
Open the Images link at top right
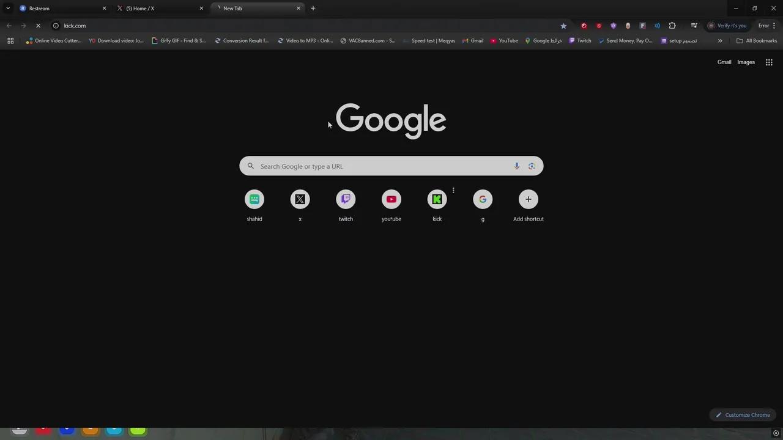pos(746,62)
